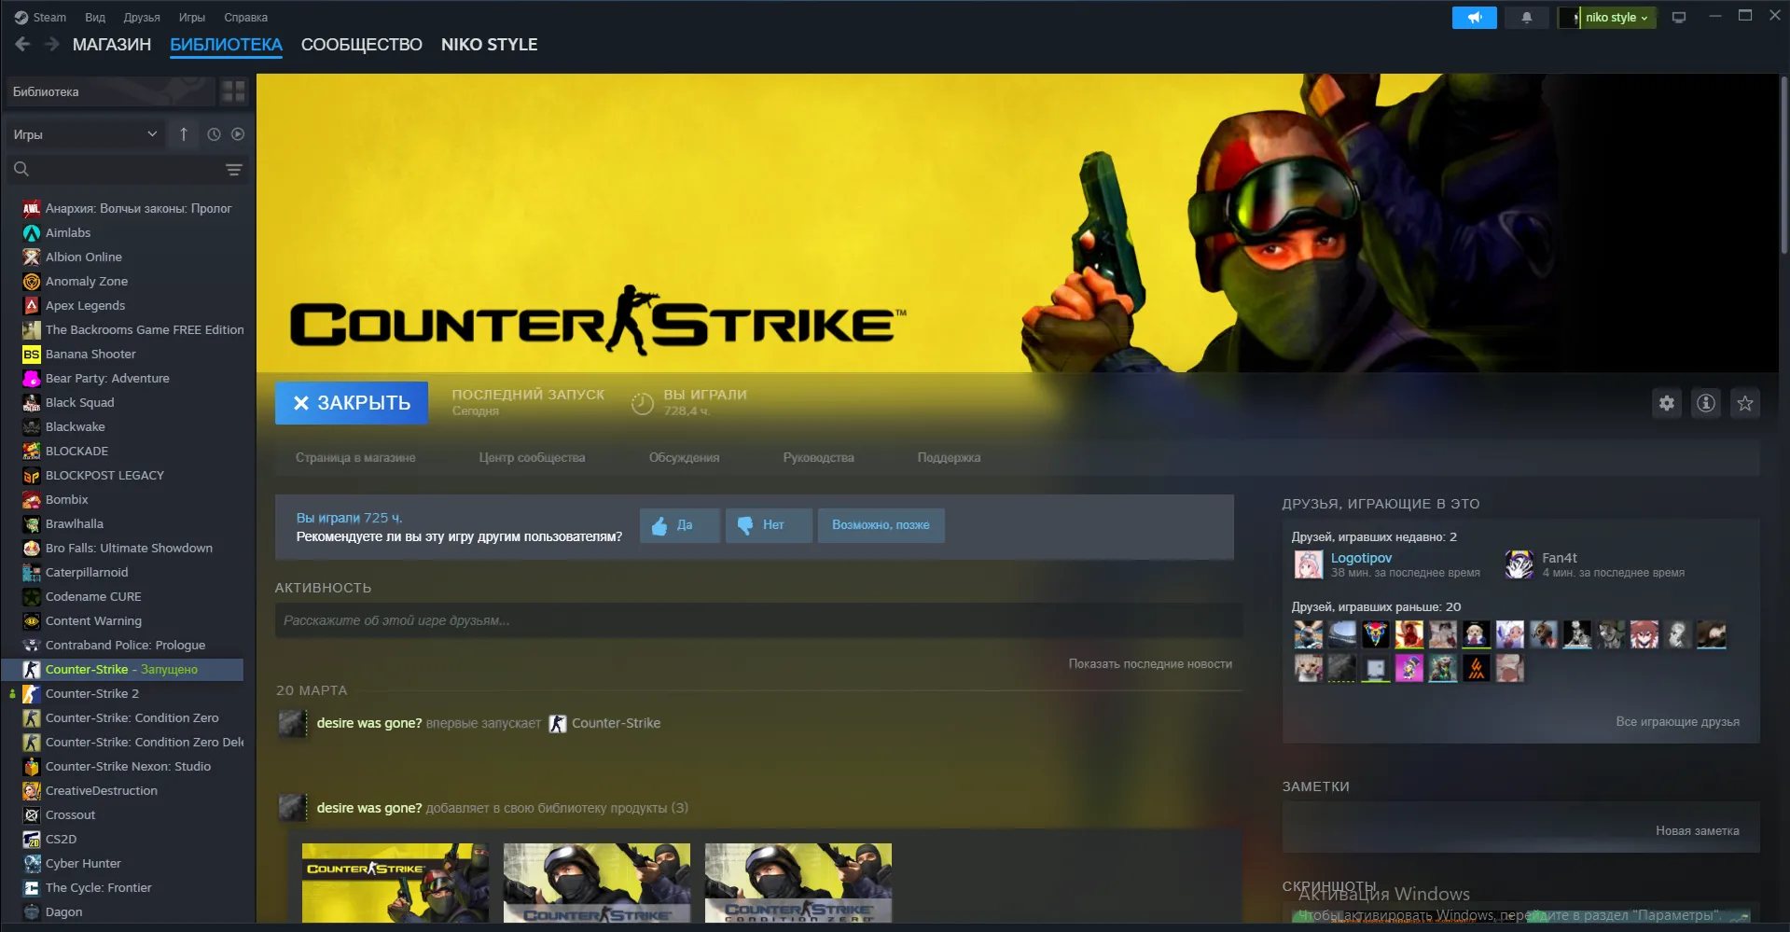The image size is (1790, 932).
Task: Switch to СООБЩЕСТВО tab
Action: [362, 45]
